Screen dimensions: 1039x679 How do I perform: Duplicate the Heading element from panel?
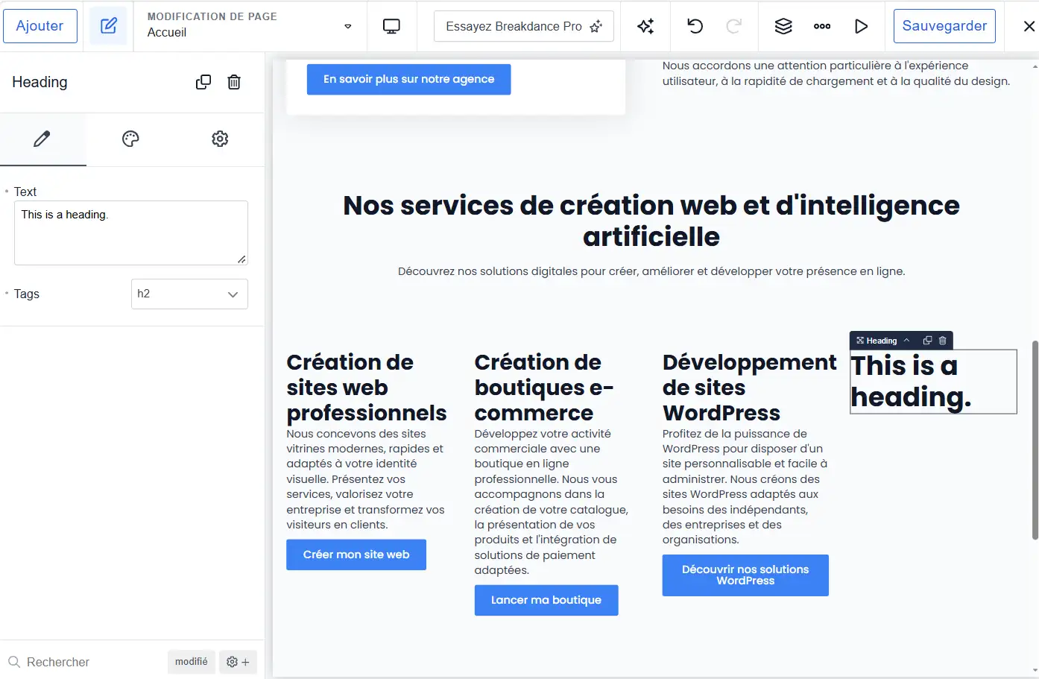[203, 82]
